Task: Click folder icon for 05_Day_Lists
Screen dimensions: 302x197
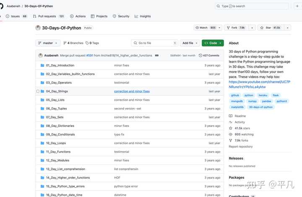Action: (x=42, y=100)
